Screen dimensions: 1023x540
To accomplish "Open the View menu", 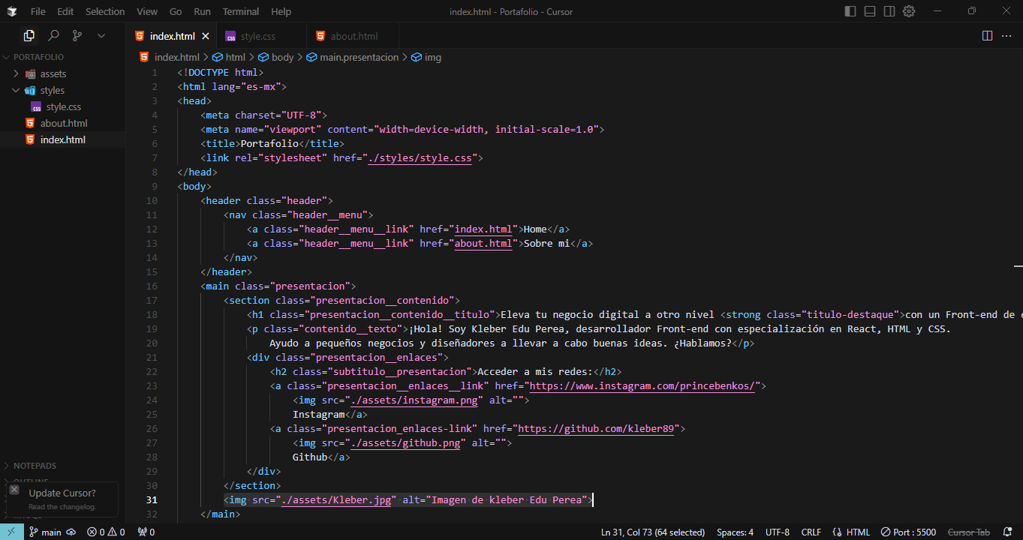I will [x=147, y=11].
